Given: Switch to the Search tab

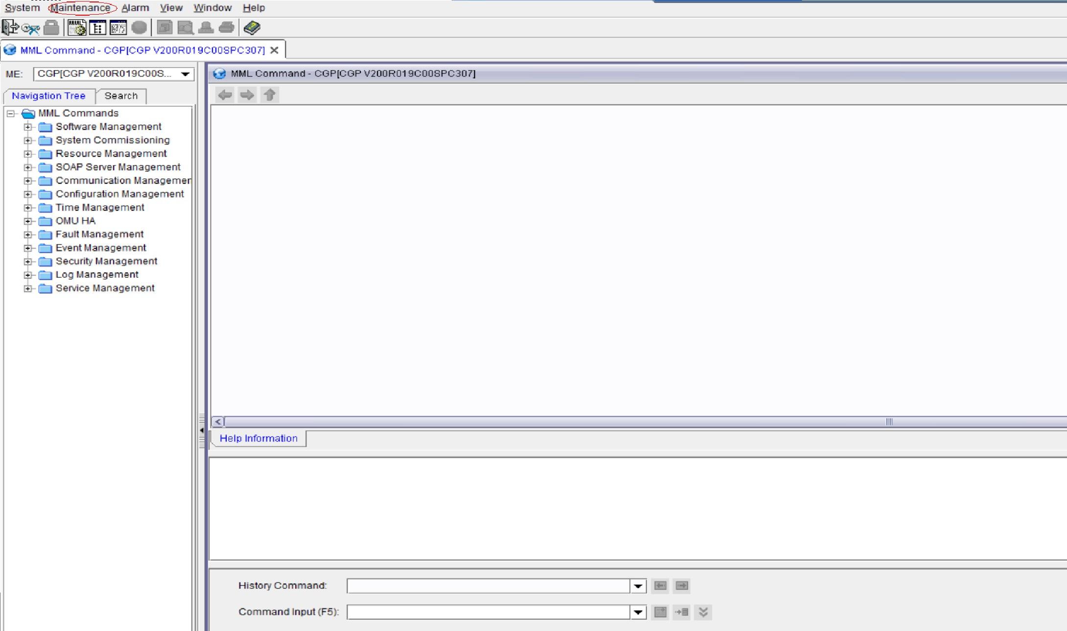Looking at the screenshot, I should (x=120, y=96).
